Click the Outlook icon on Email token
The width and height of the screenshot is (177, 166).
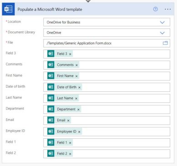pos(51,120)
